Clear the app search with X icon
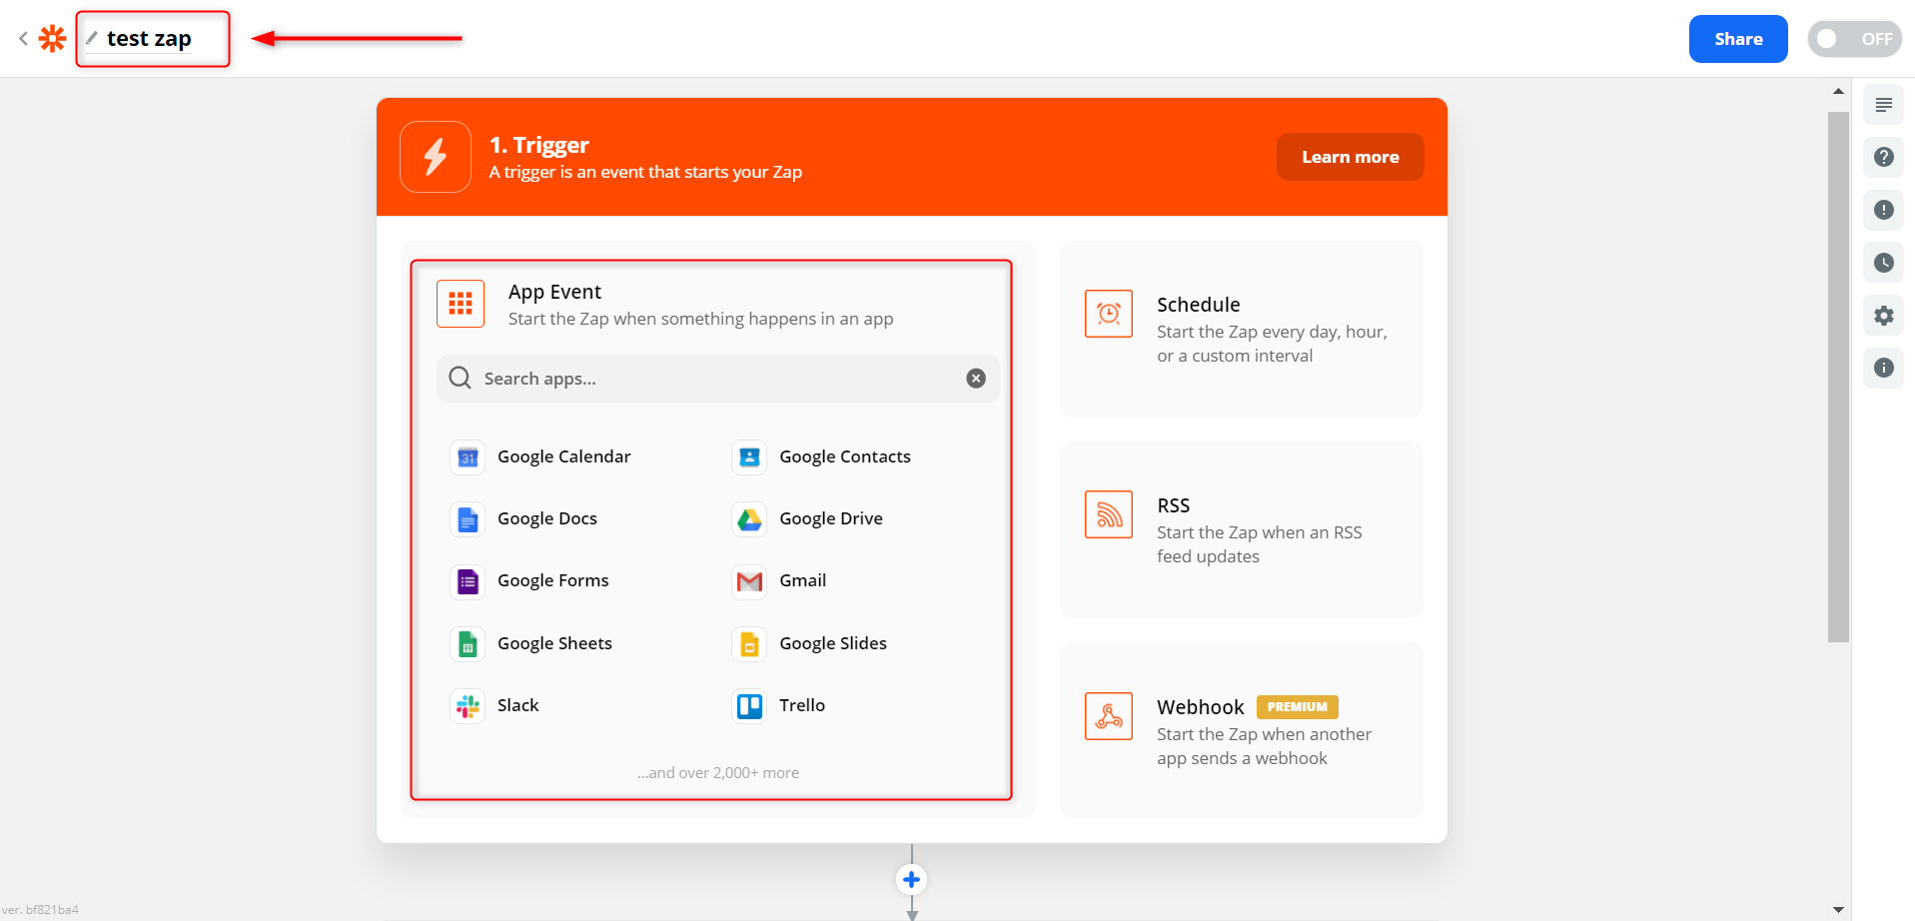The width and height of the screenshot is (1915, 921). pos(976,379)
